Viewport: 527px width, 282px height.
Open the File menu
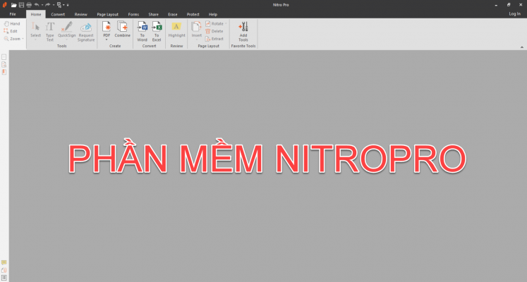[x=13, y=14]
